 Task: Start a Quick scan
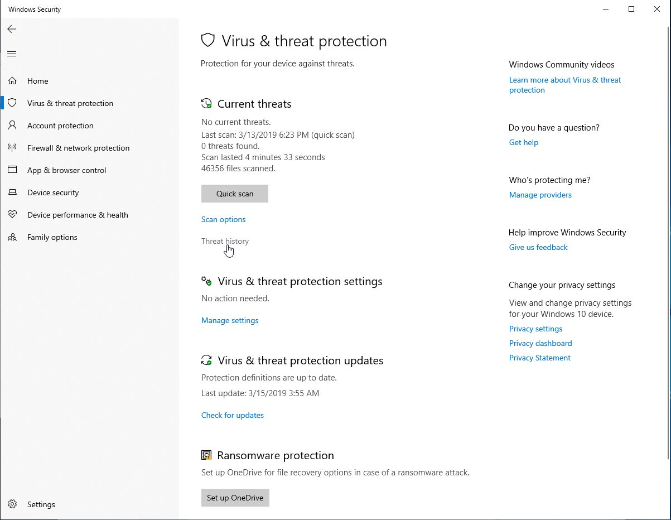coord(235,194)
